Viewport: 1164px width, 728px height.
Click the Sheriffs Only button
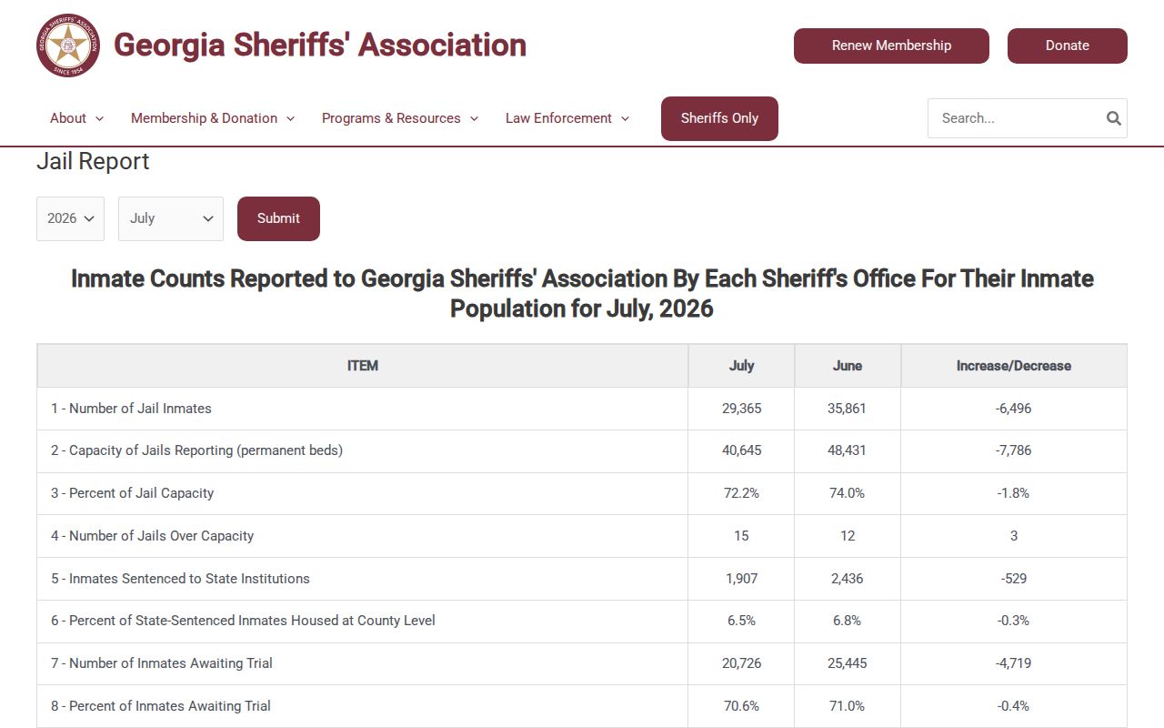[719, 118]
